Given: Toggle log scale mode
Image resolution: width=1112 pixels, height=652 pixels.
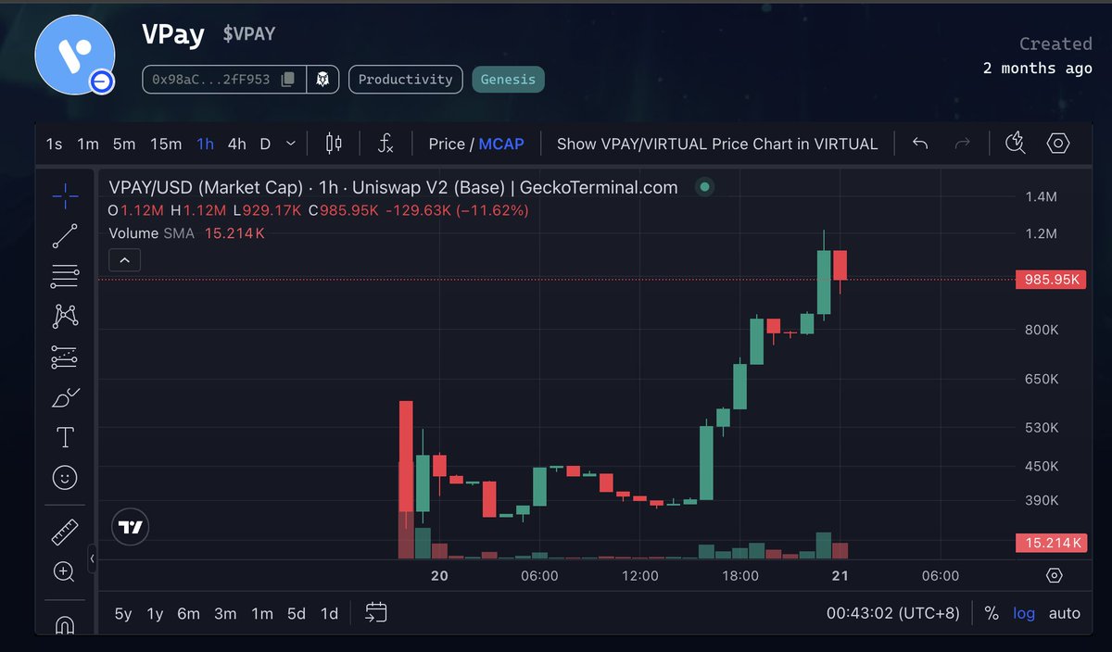Looking at the screenshot, I should pos(1024,613).
